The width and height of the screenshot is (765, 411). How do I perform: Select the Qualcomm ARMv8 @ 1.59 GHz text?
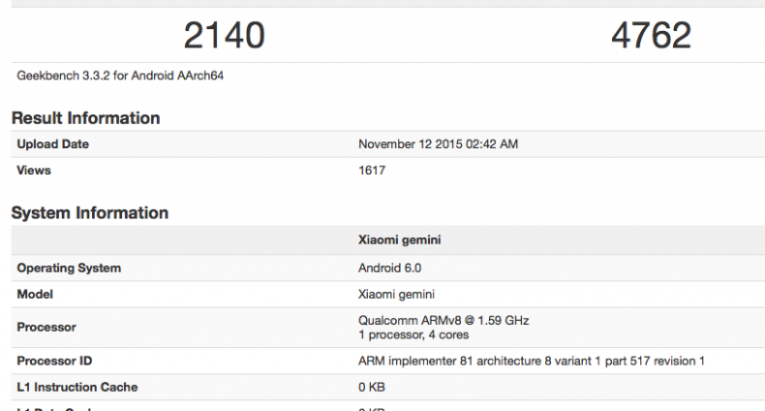click(x=444, y=320)
